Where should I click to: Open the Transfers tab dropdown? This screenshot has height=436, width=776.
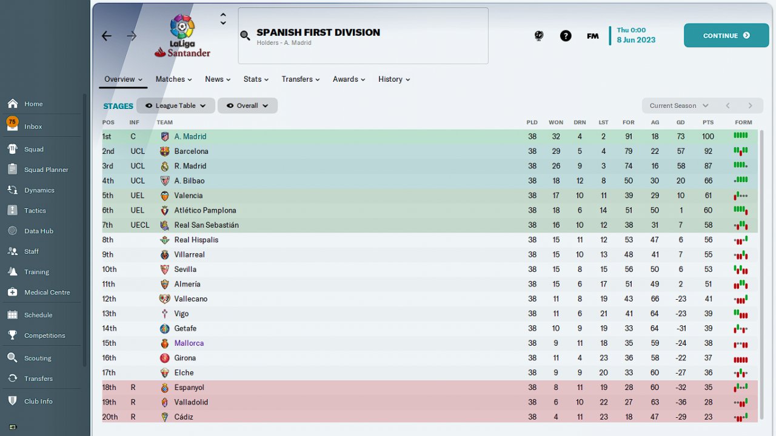click(301, 79)
